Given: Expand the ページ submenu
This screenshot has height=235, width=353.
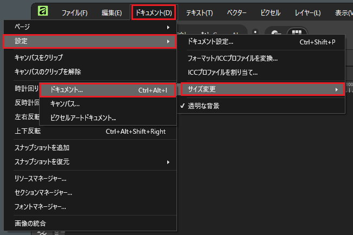Looking at the screenshot, I should pos(90,26).
